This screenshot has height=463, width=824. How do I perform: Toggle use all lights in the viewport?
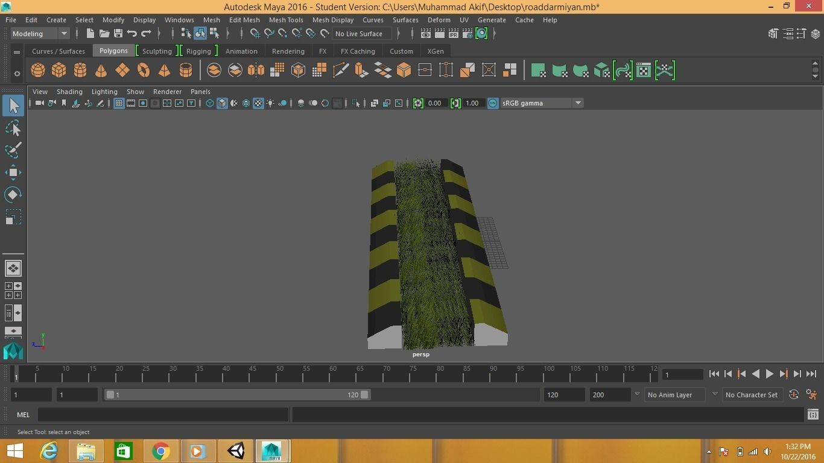tap(270, 104)
